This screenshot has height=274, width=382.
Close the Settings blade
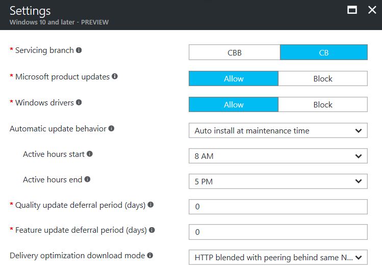pos(372,10)
